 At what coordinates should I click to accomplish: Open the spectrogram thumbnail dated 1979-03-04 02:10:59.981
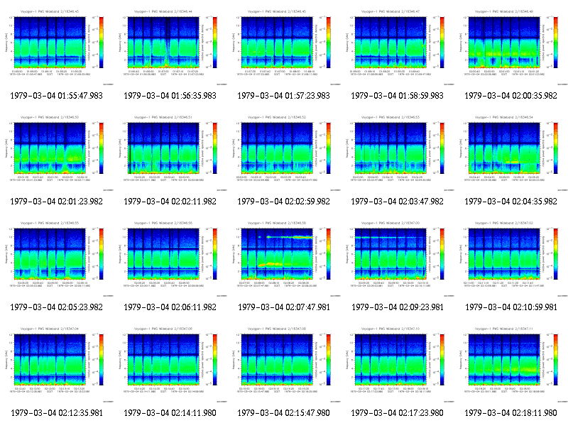click(511, 258)
